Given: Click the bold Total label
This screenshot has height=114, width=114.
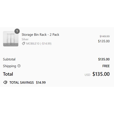Looking at the screenshot, I should coord(8,74).
